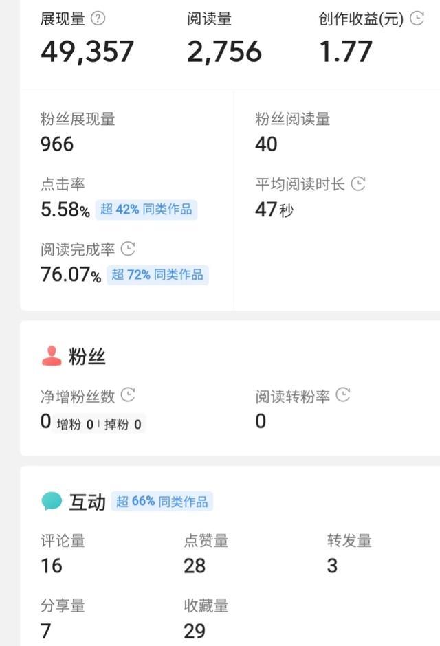The width and height of the screenshot is (440, 646).
Task: Click the 超 66% 同类作品 badge
Action: (x=162, y=501)
